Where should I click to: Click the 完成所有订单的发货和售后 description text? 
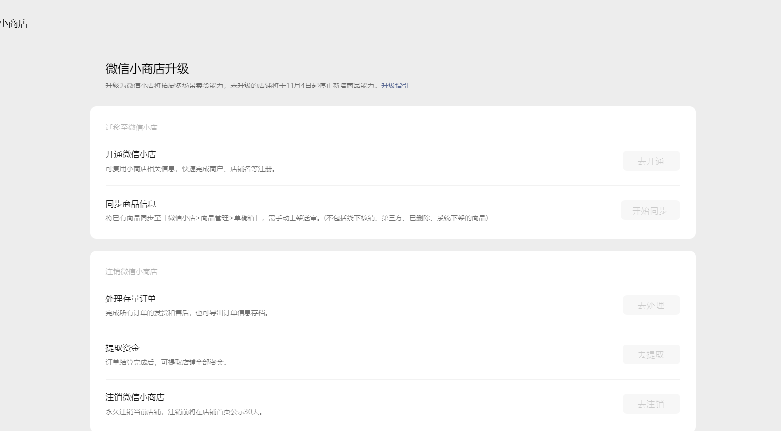coord(188,313)
